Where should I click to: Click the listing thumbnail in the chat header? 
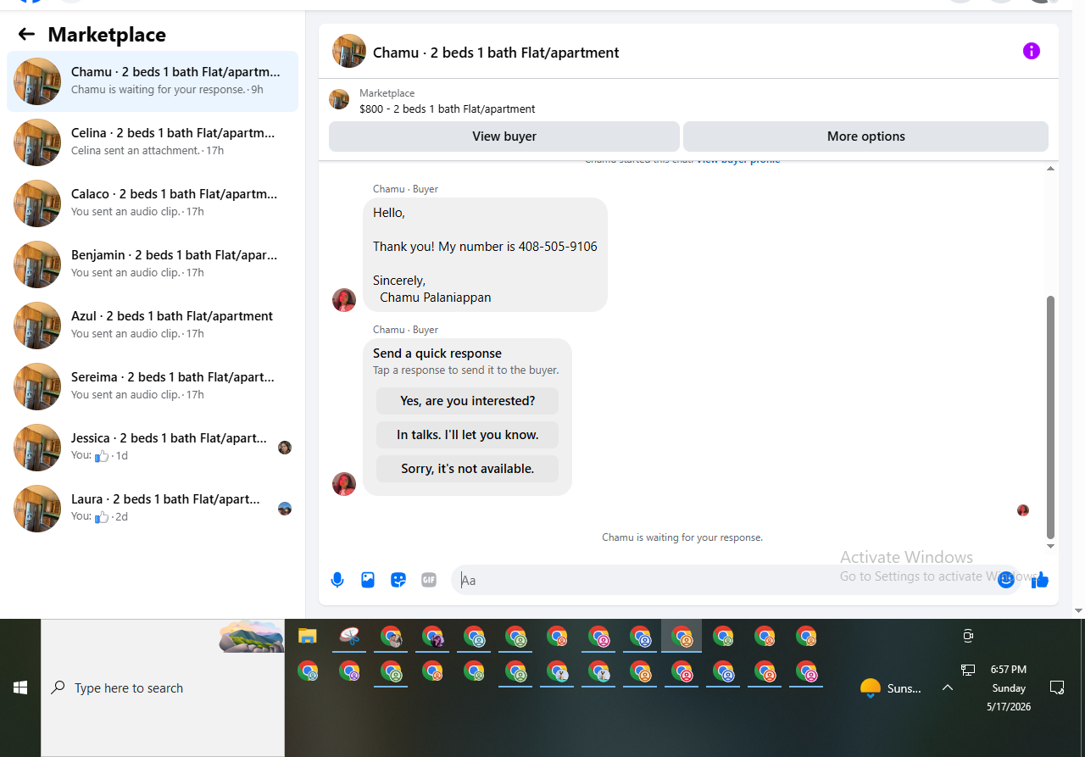pyautogui.click(x=349, y=51)
